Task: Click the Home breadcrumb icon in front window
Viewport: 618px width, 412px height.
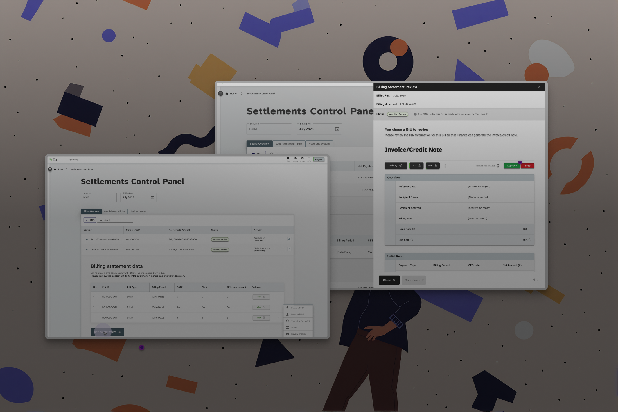Action: click(x=55, y=169)
